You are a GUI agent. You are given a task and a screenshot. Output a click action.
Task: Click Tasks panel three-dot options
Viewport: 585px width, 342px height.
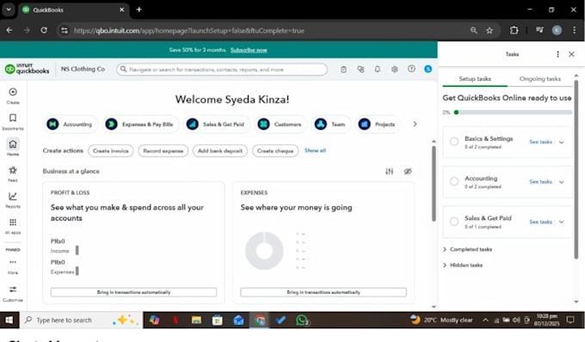557,54
